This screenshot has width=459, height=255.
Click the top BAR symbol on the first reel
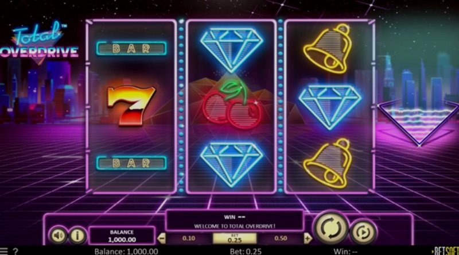[131, 48]
